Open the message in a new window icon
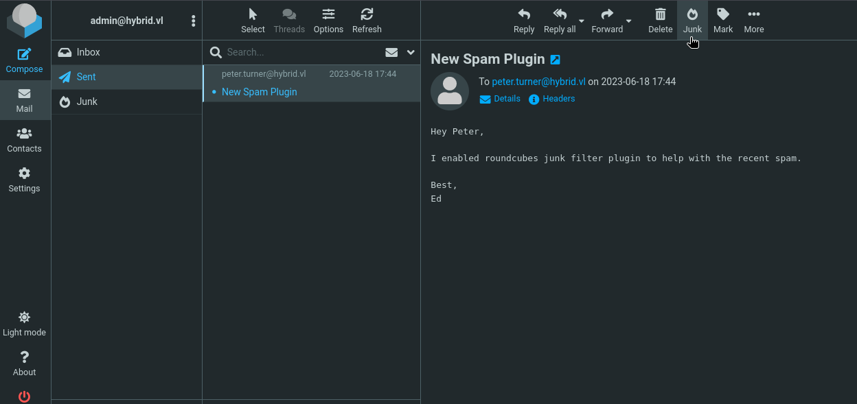This screenshot has height=404, width=857. point(556,60)
